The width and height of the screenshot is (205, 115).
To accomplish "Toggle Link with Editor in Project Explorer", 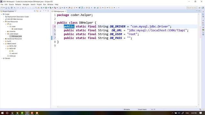I will [37, 11].
